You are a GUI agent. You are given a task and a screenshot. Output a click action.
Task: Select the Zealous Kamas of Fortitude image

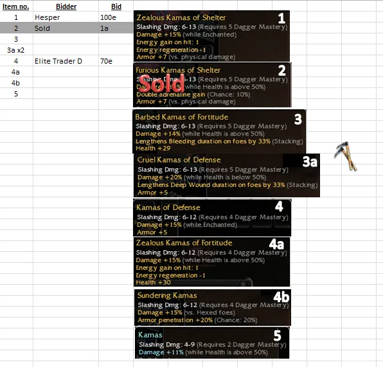point(212,262)
